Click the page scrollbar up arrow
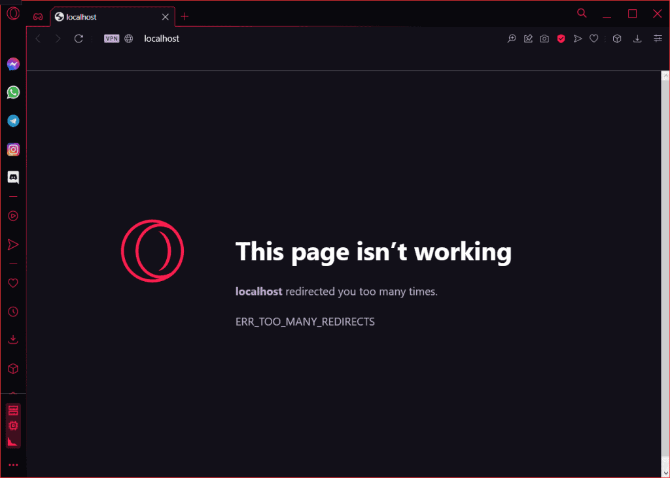Viewport: 670px width, 478px height. pyautogui.click(x=665, y=76)
